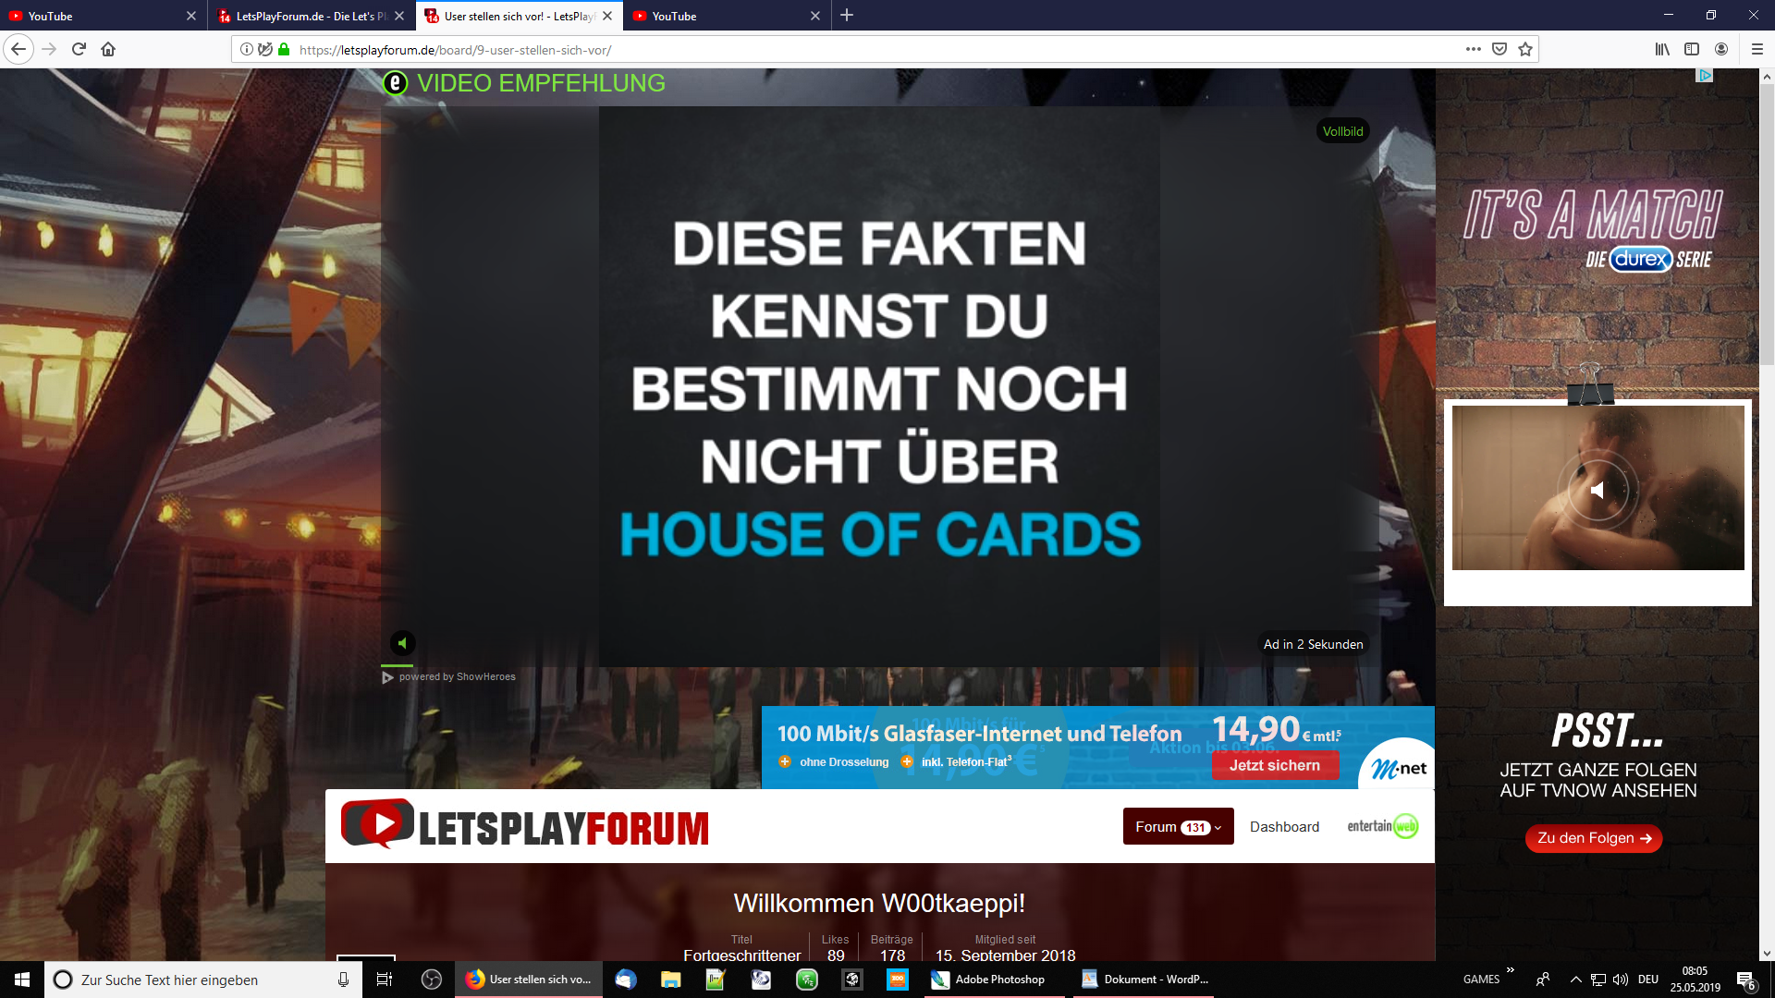This screenshot has width=1775, height=998.
Task: Switch to the last YouTube tab
Action: [728, 16]
